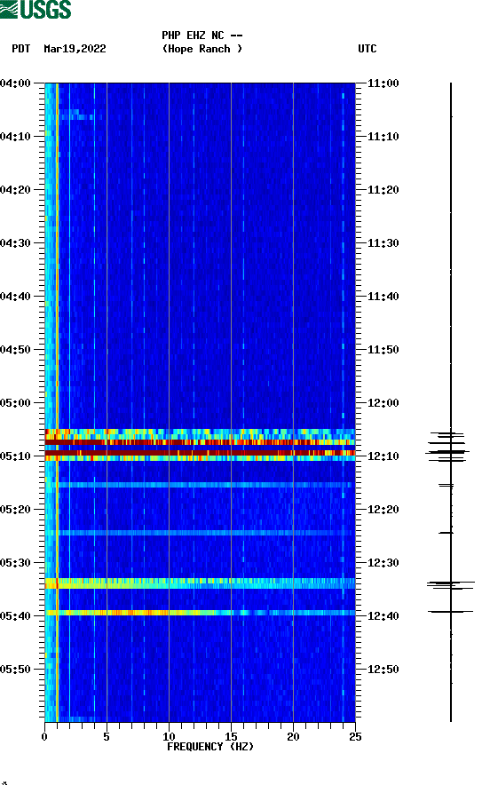Click the '12:40' UTC time label
490x793 pixels.
(x=383, y=615)
